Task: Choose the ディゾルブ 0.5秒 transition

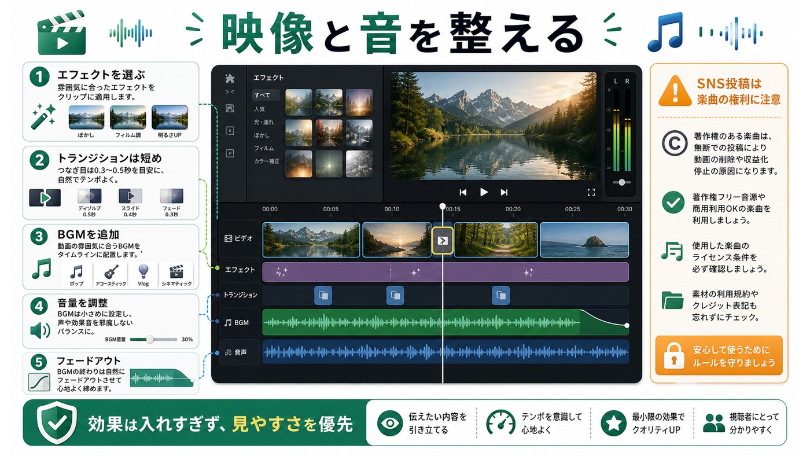Action: 89,201
